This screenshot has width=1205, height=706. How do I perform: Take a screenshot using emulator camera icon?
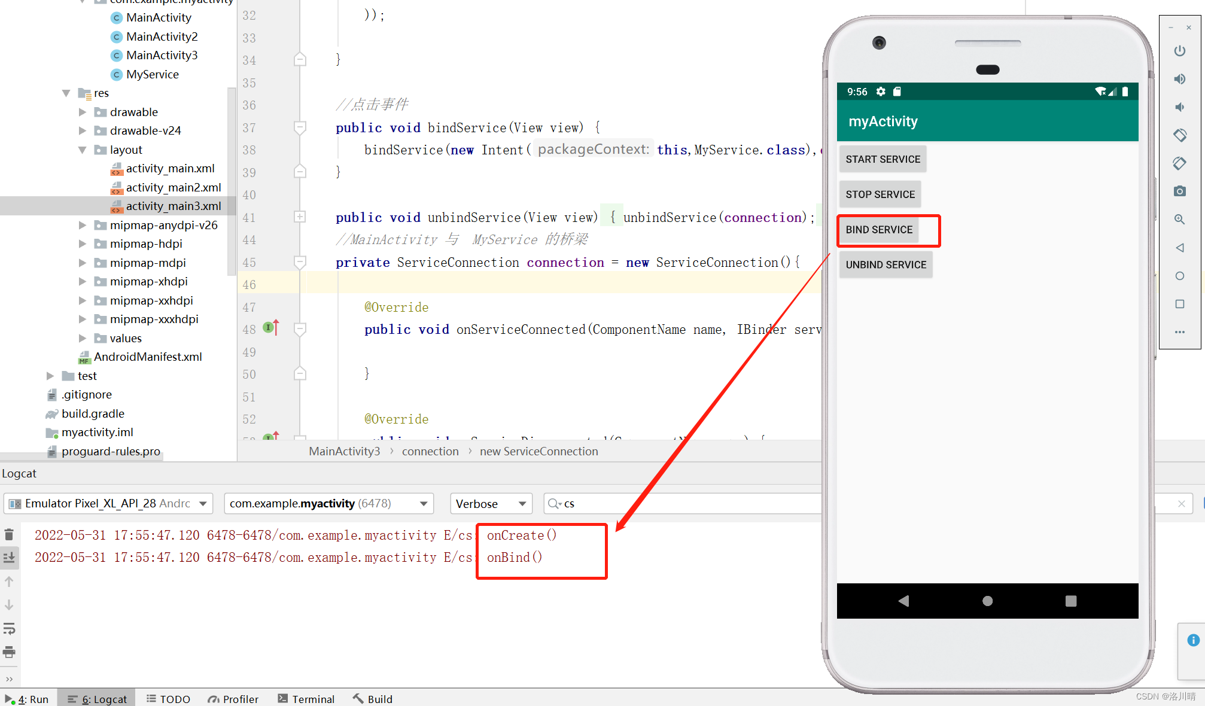pyautogui.click(x=1179, y=191)
